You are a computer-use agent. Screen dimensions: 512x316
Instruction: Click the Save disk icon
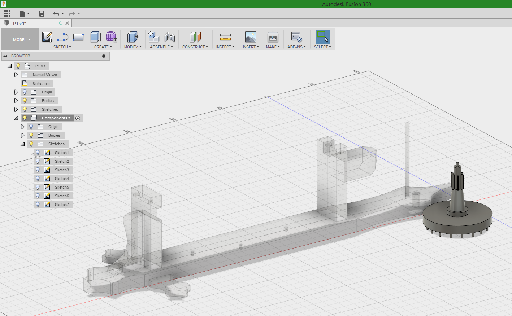coord(42,14)
